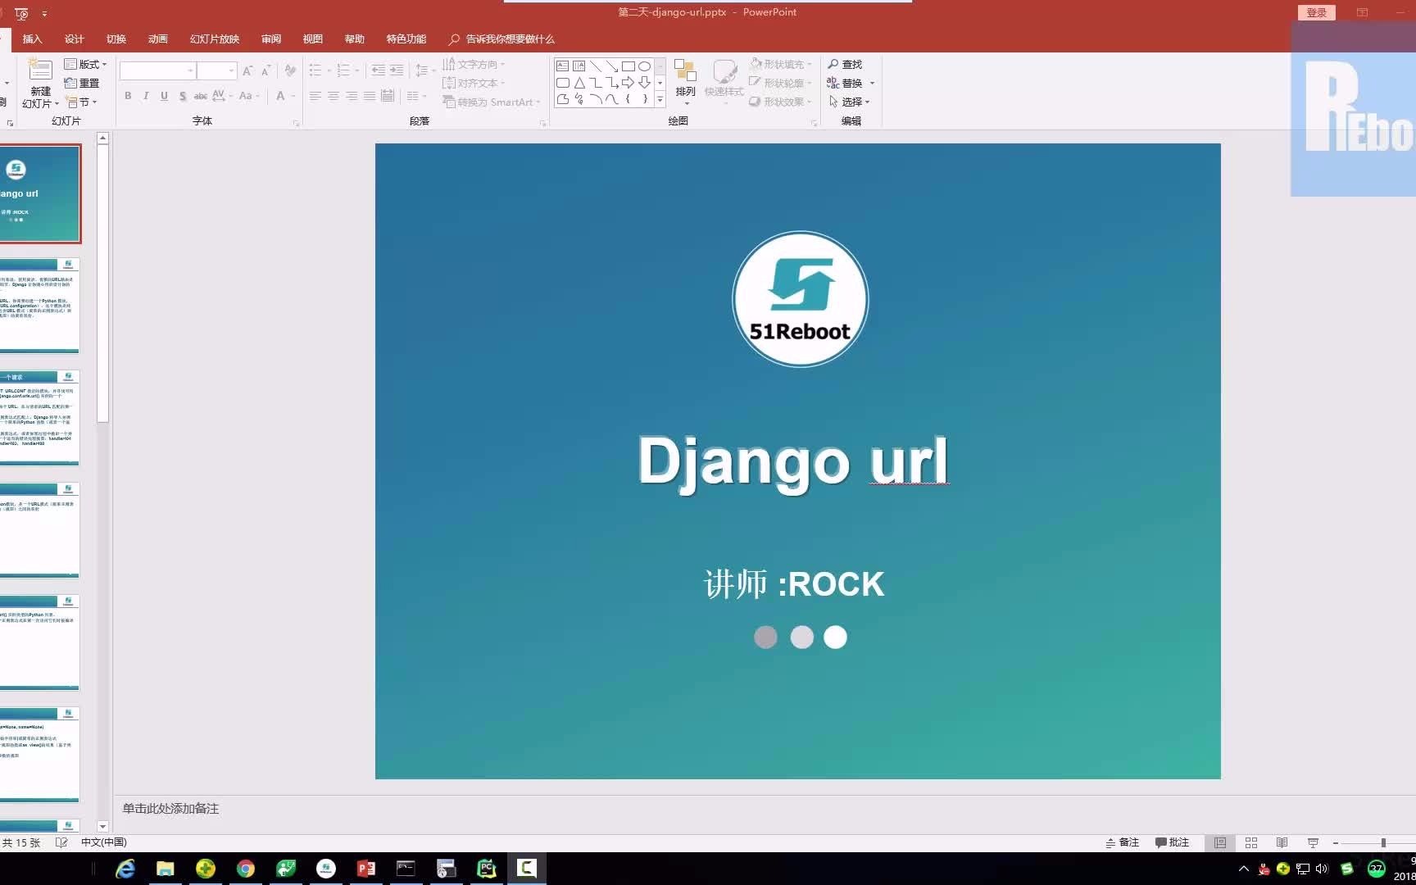Center the paragraph text
The image size is (1416, 885).
pos(334,96)
